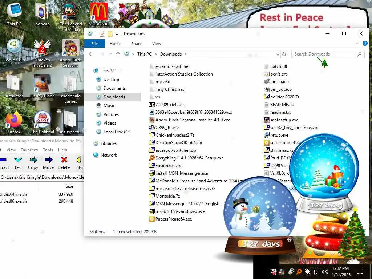Open the McDonald's desktop shortcut
Image resolution: width=372 pixels, height=279 pixels.
[99, 14]
